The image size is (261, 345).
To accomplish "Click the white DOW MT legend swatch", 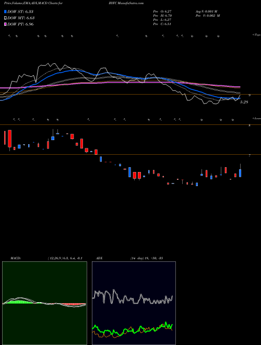I will 5,18.
